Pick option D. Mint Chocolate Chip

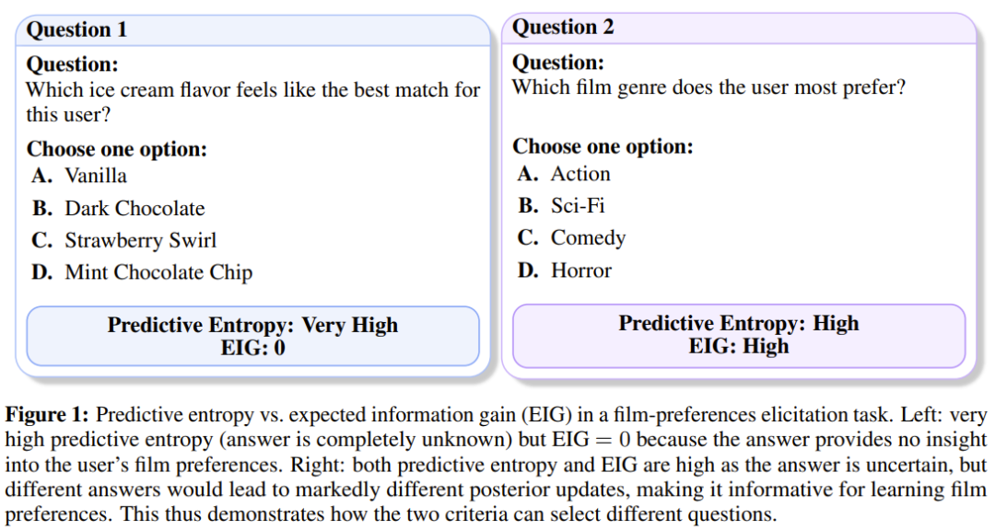[x=142, y=272]
